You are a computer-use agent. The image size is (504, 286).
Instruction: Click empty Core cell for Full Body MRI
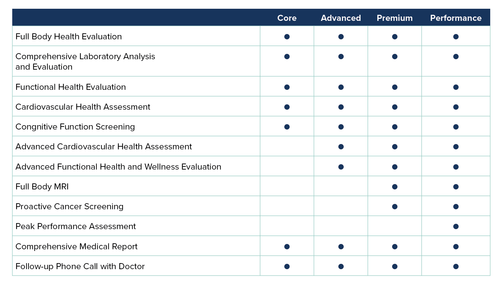tap(287, 187)
